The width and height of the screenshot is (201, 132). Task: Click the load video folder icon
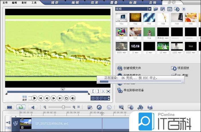click(155, 9)
